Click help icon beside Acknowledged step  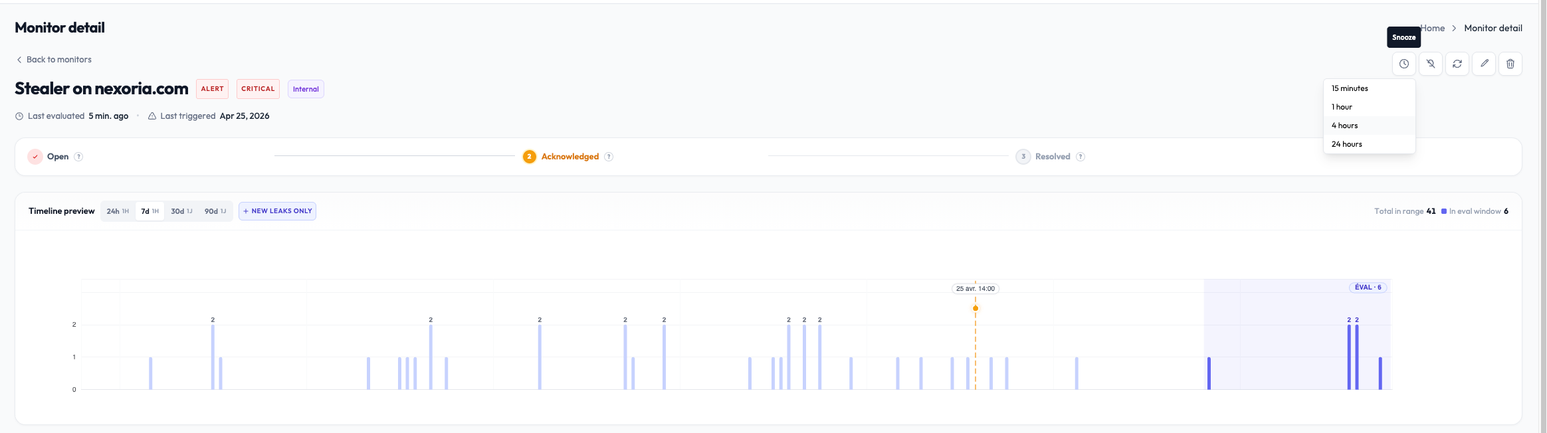pyautogui.click(x=609, y=157)
